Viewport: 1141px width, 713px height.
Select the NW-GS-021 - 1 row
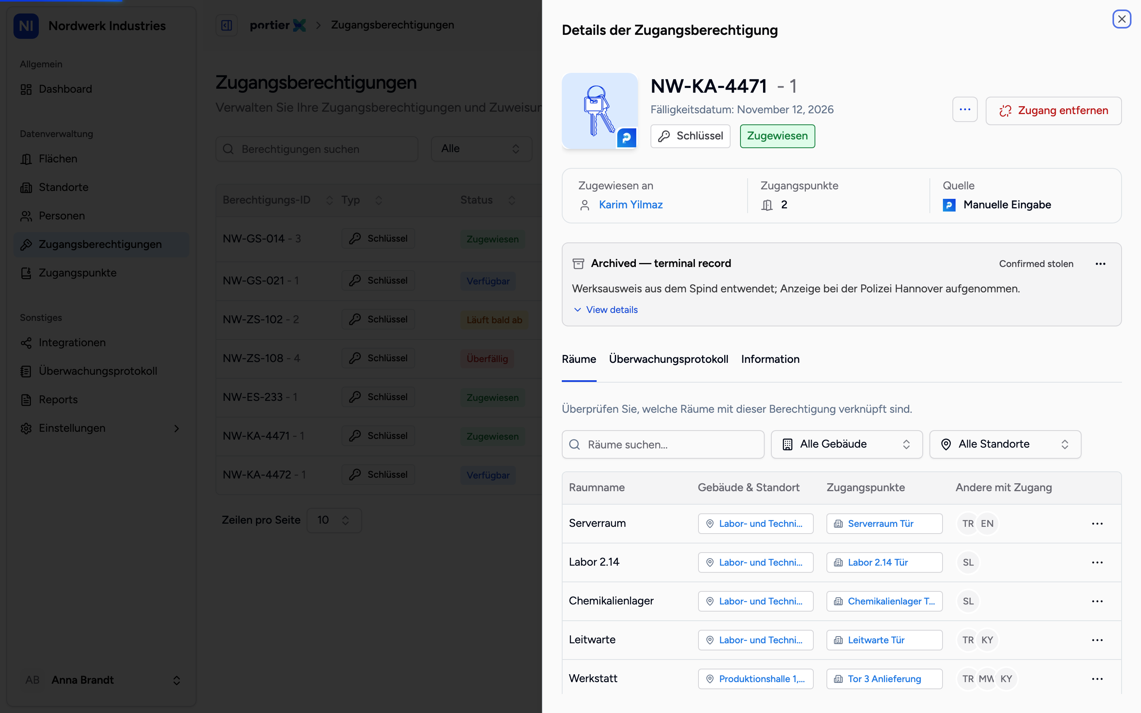point(379,280)
